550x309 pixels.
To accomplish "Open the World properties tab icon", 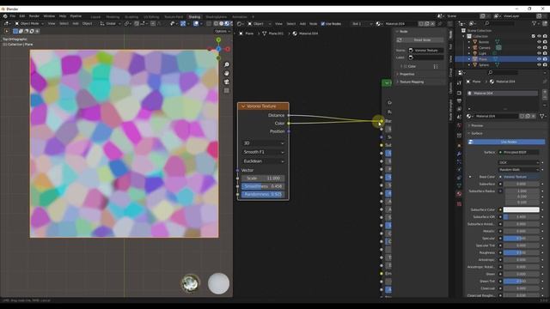I will 459,125.
